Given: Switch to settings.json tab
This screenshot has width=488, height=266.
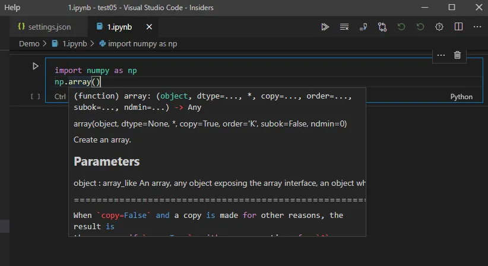Looking at the screenshot, I should (x=45, y=27).
